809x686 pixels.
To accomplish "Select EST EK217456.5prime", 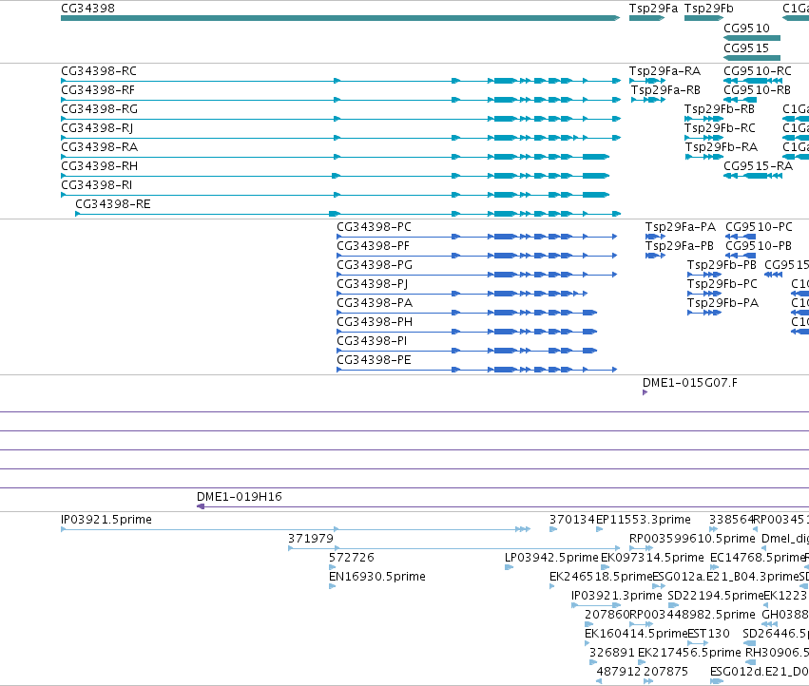I will (689, 653).
